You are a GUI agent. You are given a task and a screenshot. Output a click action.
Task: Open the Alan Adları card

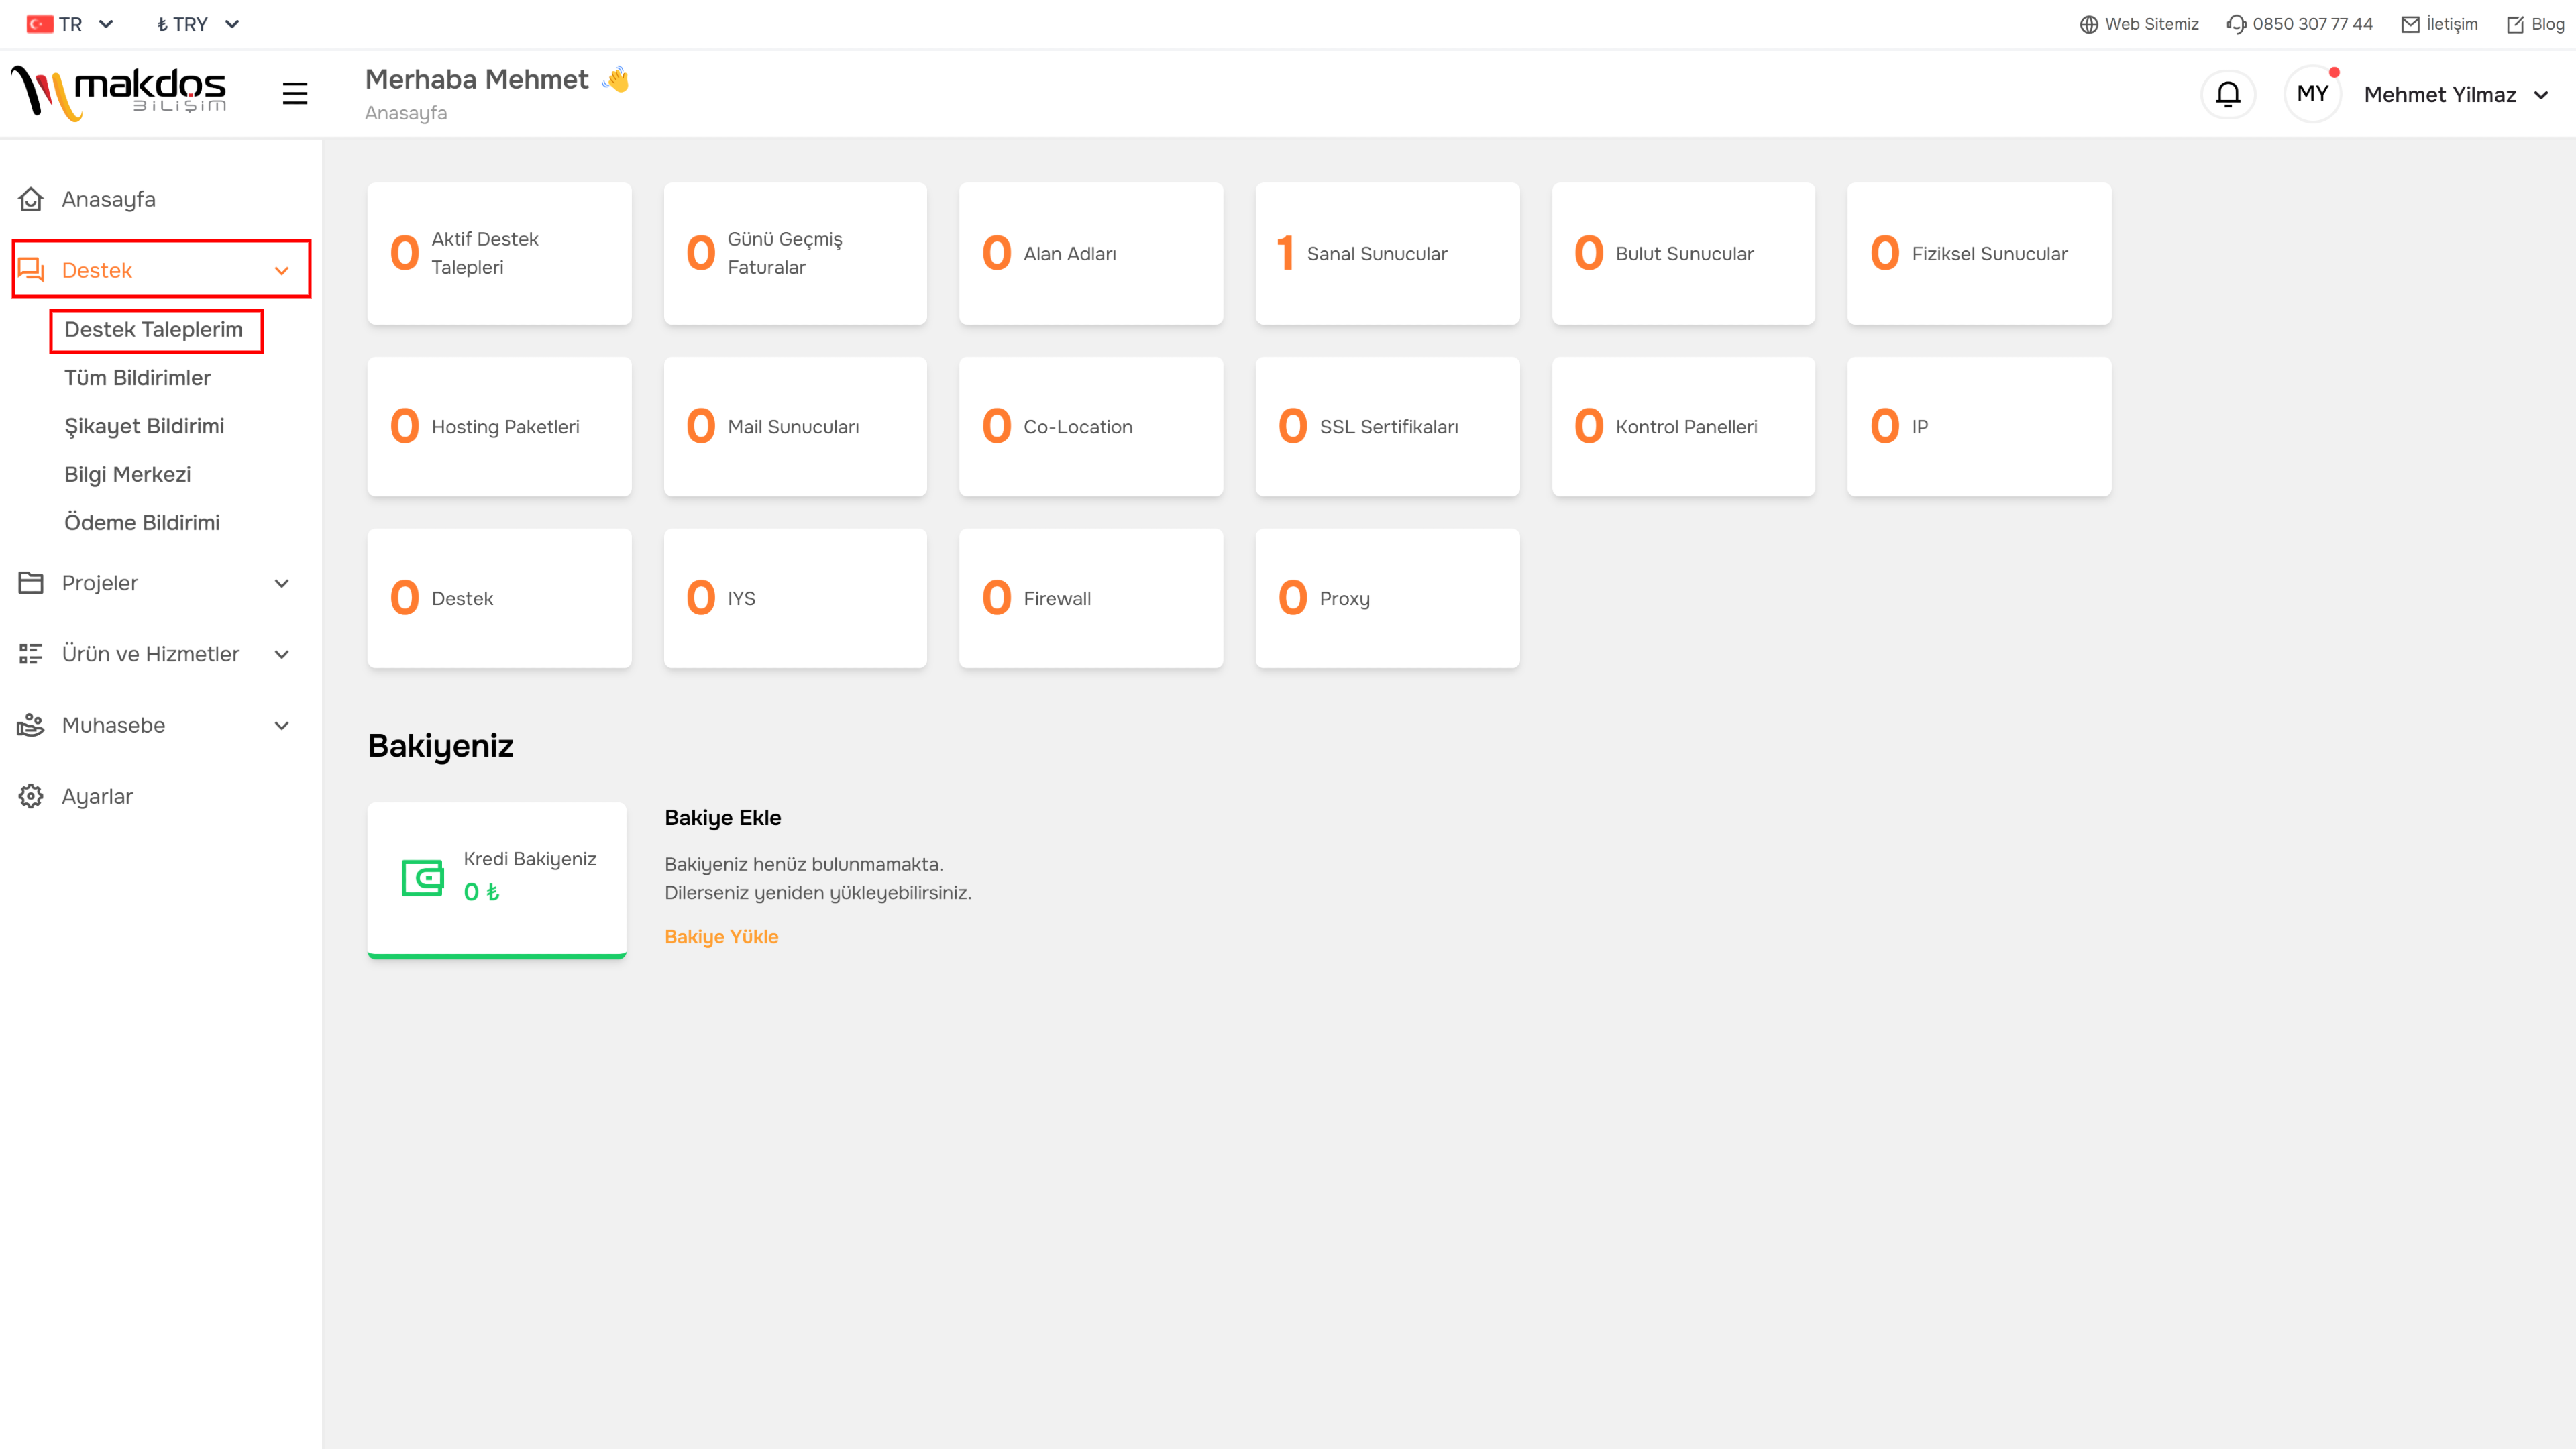pos(1091,253)
